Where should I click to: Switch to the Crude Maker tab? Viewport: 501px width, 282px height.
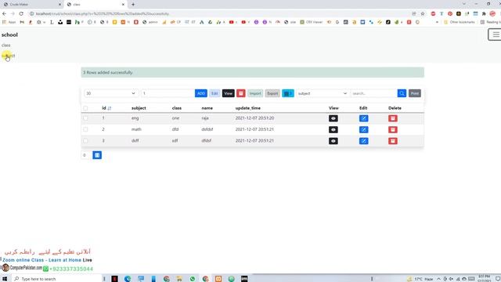point(31,5)
